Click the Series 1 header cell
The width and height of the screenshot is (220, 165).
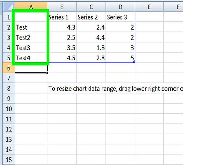[x=62, y=17]
